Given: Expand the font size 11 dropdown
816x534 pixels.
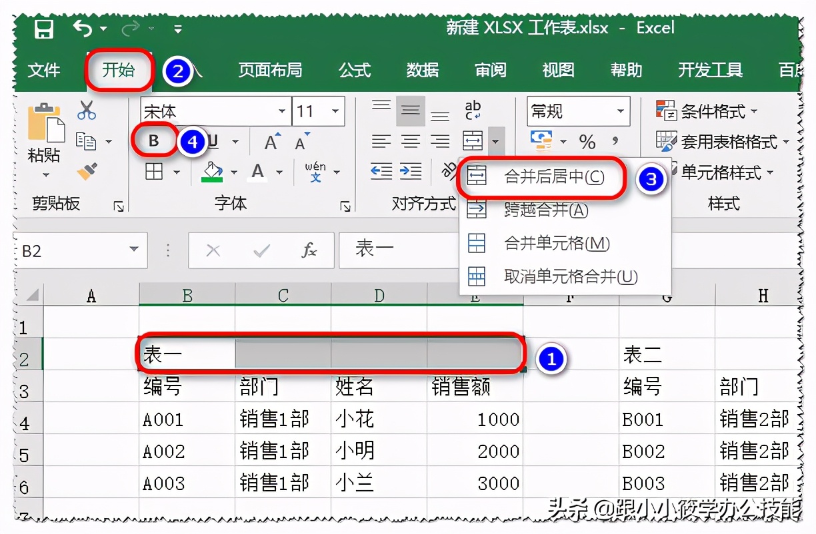Looking at the screenshot, I should [x=335, y=111].
